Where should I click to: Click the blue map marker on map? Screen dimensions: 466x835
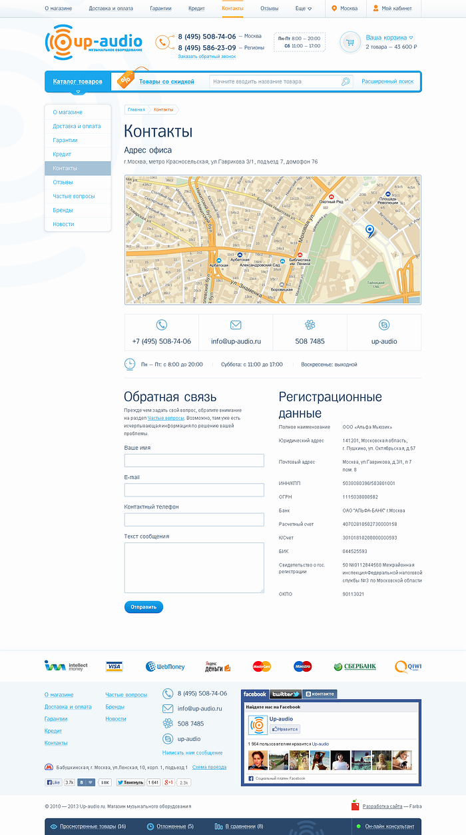(369, 231)
